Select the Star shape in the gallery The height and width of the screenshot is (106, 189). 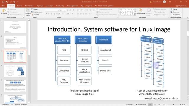click(133, 14)
